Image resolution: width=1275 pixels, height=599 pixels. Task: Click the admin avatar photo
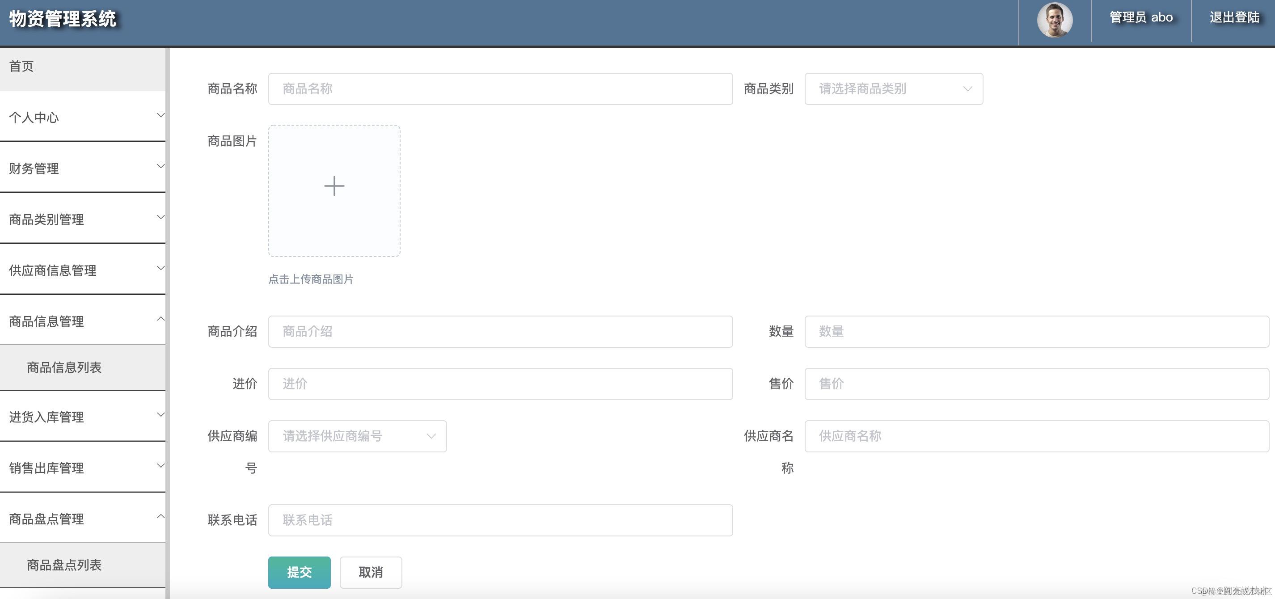coord(1055,20)
